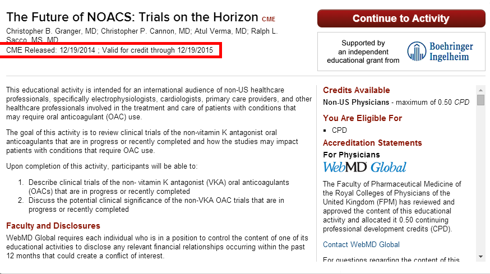Screen dimensions: 490x274
Task: Select The Future of NOACS title
Action: coord(132,17)
